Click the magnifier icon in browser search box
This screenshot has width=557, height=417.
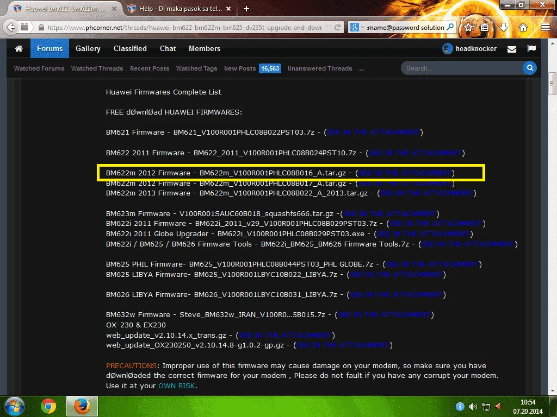[x=450, y=27]
